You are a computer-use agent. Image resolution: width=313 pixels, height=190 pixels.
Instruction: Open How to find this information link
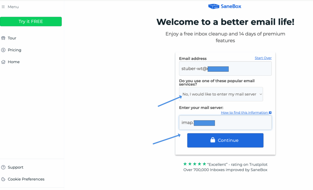coord(244,113)
